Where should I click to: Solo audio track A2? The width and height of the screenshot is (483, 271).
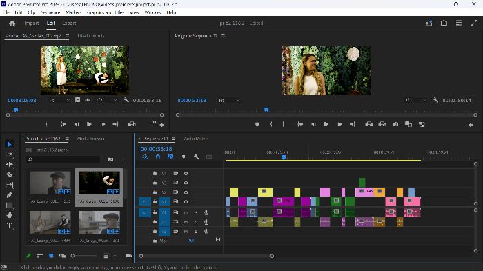[196, 222]
